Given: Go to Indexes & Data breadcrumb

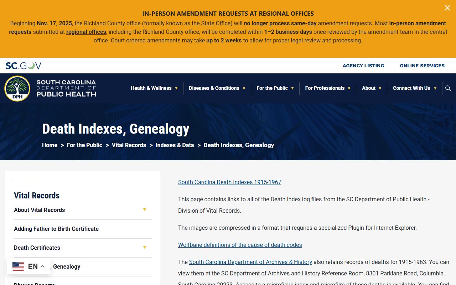Looking at the screenshot, I should coord(175,145).
